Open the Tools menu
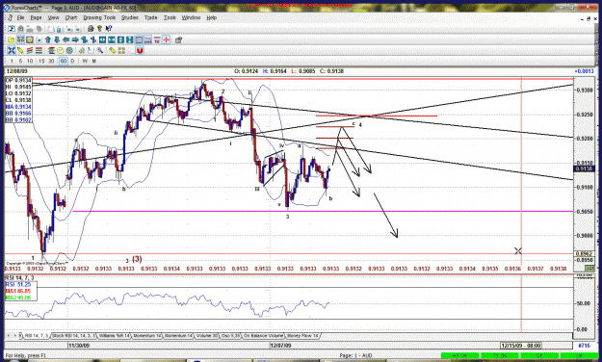Image resolution: width=602 pixels, height=362 pixels. pyautogui.click(x=170, y=17)
